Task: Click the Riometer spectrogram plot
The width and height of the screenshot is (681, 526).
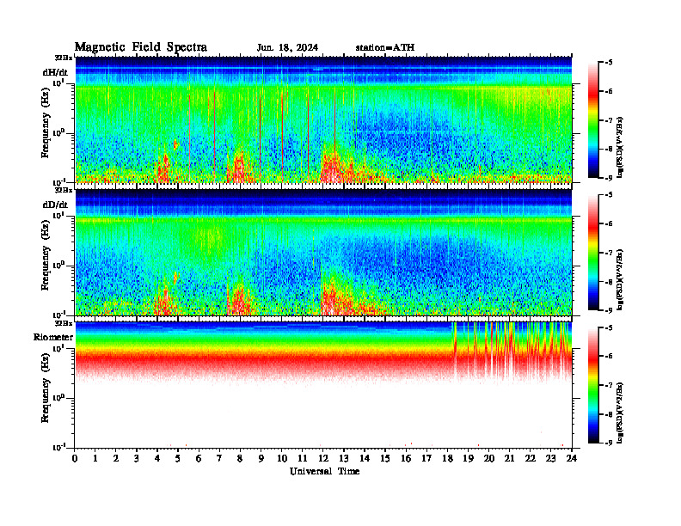Action: (323, 385)
